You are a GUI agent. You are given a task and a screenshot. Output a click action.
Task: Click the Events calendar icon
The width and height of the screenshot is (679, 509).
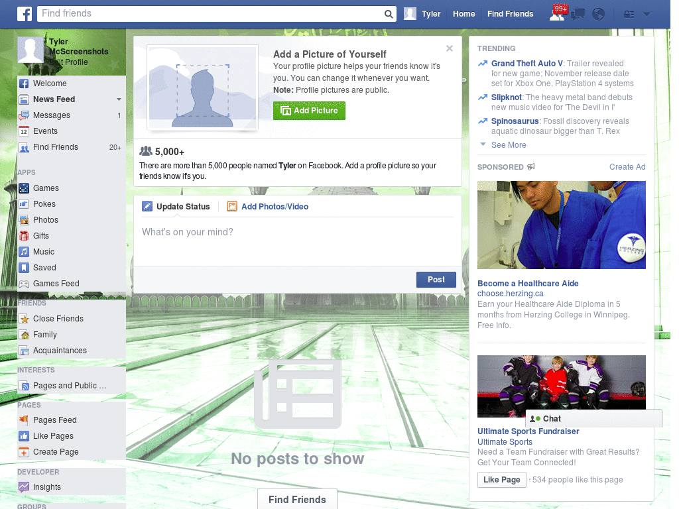[x=24, y=131]
